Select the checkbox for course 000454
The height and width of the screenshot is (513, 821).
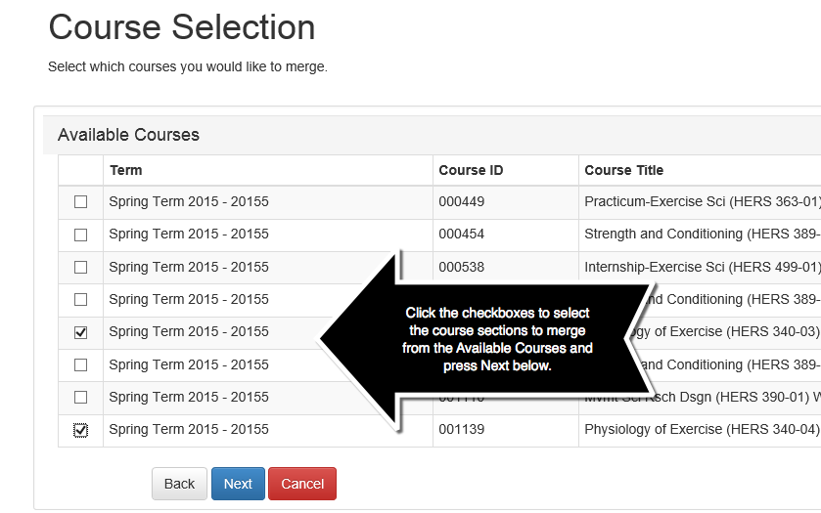(80, 235)
